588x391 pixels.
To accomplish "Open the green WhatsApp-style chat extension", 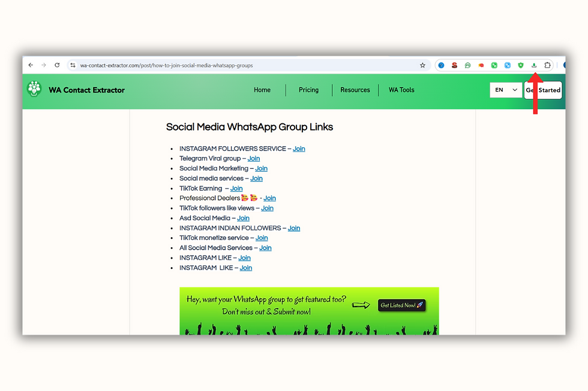I will tap(467, 65).
